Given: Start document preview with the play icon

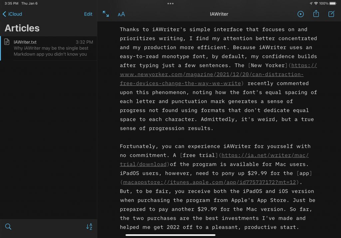Looking at the screenshot, I should (x=300, y=14).
